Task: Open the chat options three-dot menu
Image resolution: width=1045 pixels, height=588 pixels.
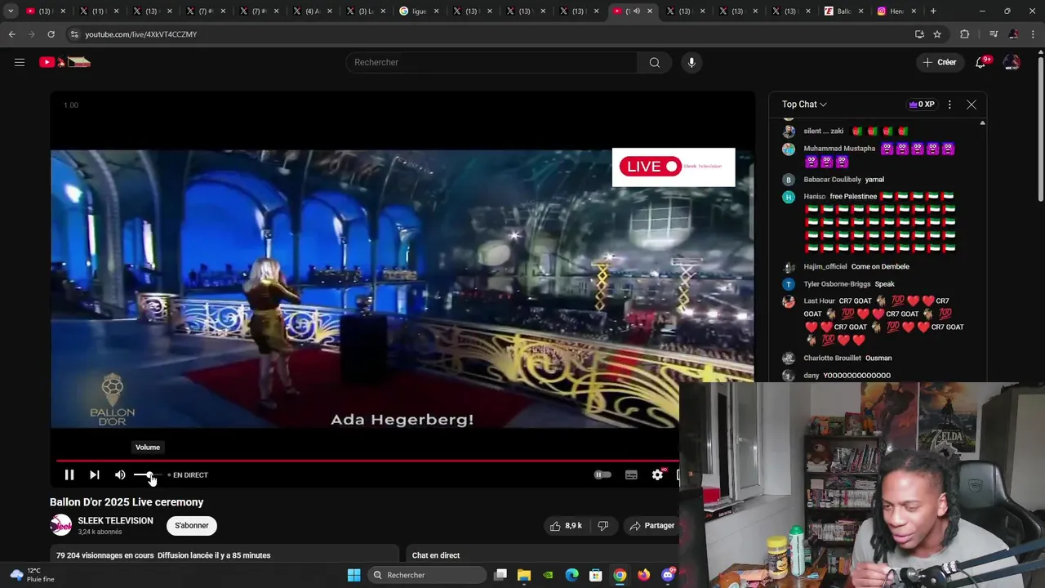Action: click(949, 105)
